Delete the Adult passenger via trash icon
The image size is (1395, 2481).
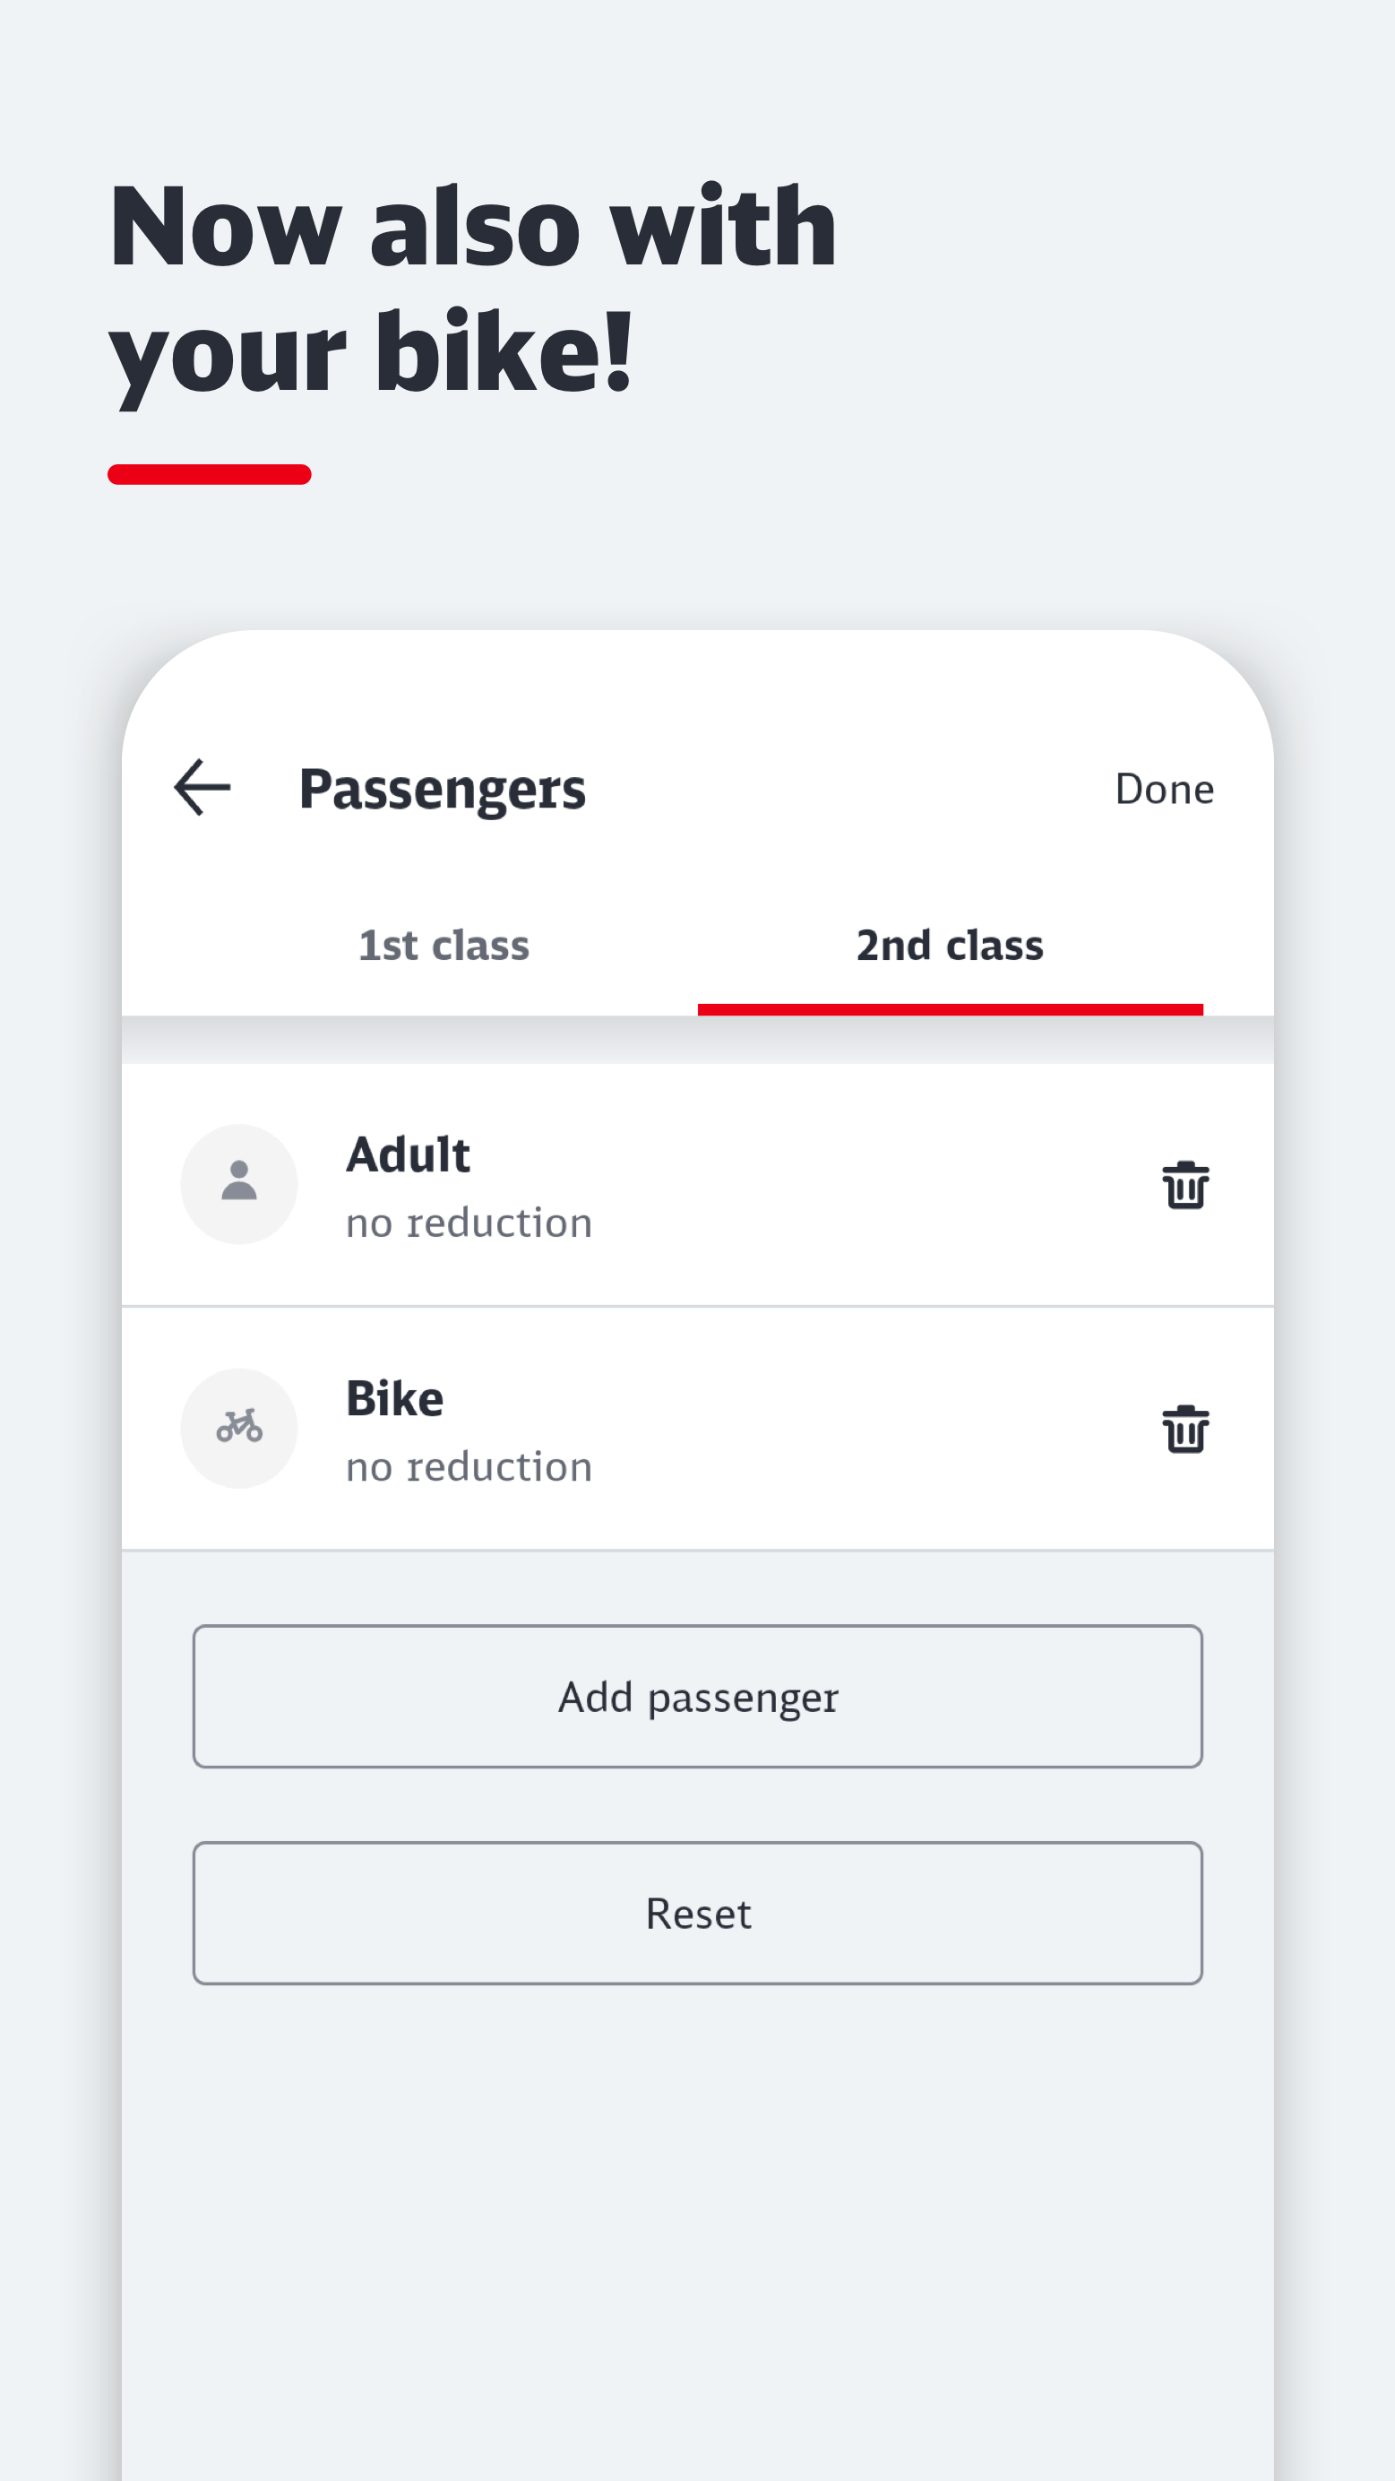(x=1185, y=1185)
